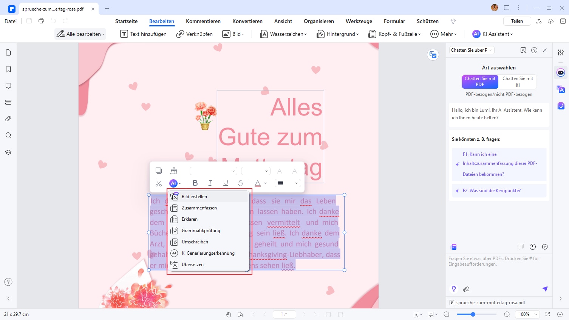Open the font color dropdown arrow
The height and width of the screenshot is (320, 569).
(x=265, y=183)
